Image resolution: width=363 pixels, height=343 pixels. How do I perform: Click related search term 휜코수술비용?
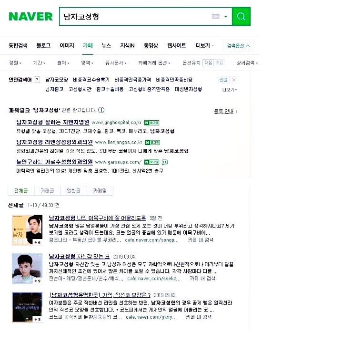pos(110,89)
